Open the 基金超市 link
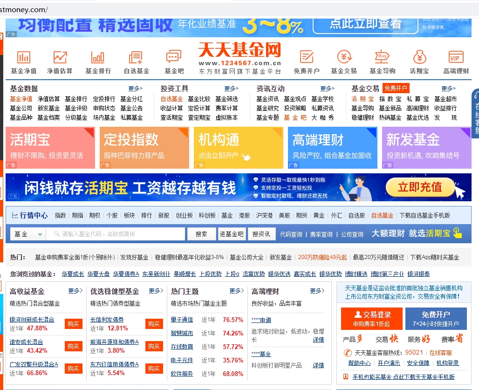 pyautogui.click(x=445, y=99)
